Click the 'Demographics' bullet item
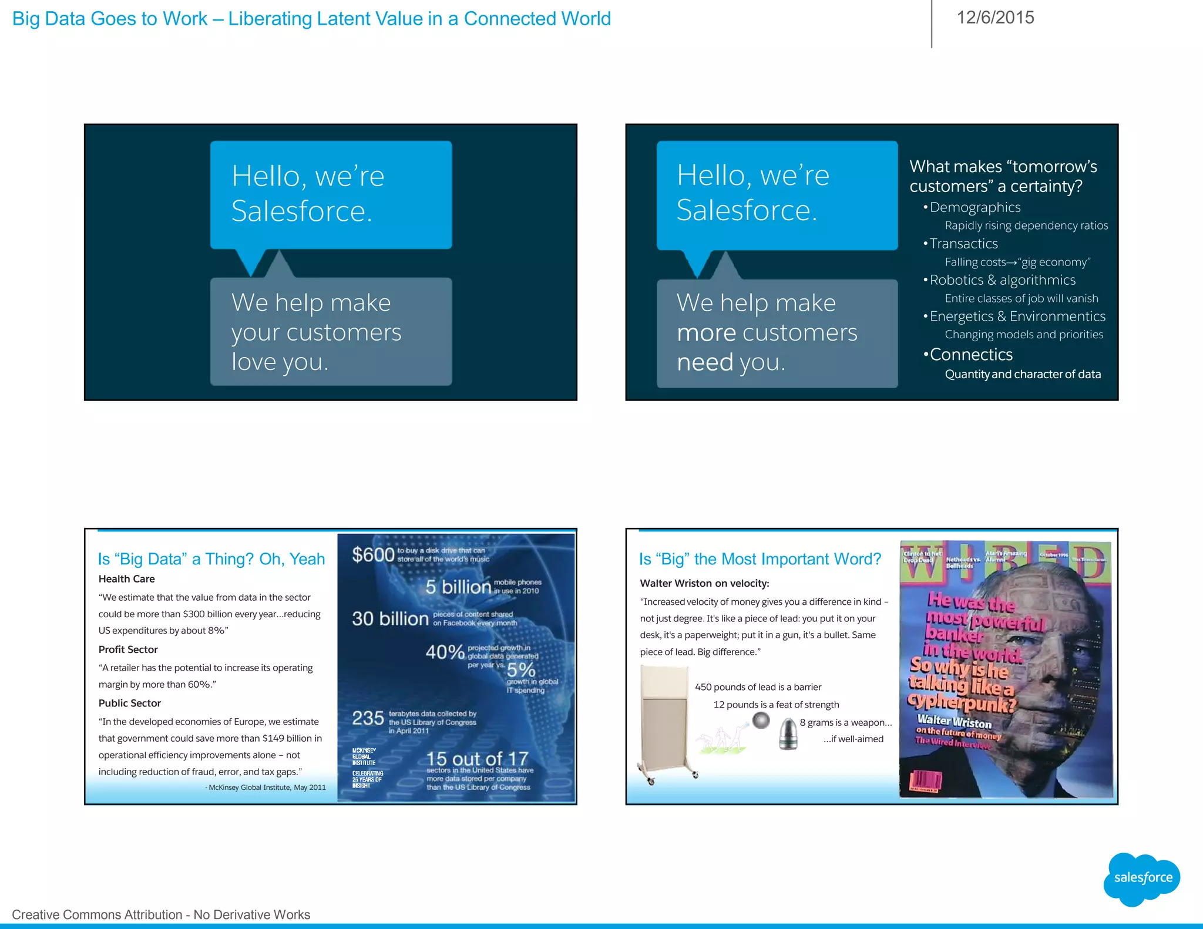Viewport: 1203px width, 929px height. [x=975, y=207]
